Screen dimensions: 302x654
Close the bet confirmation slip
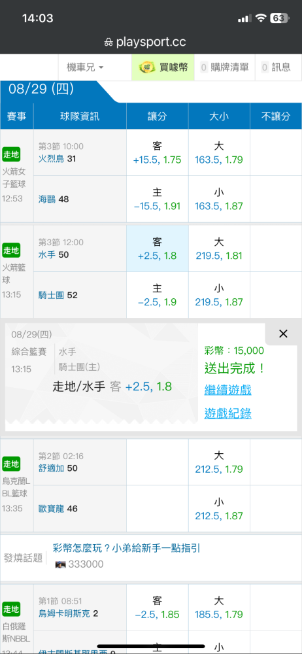pos(283,334)
